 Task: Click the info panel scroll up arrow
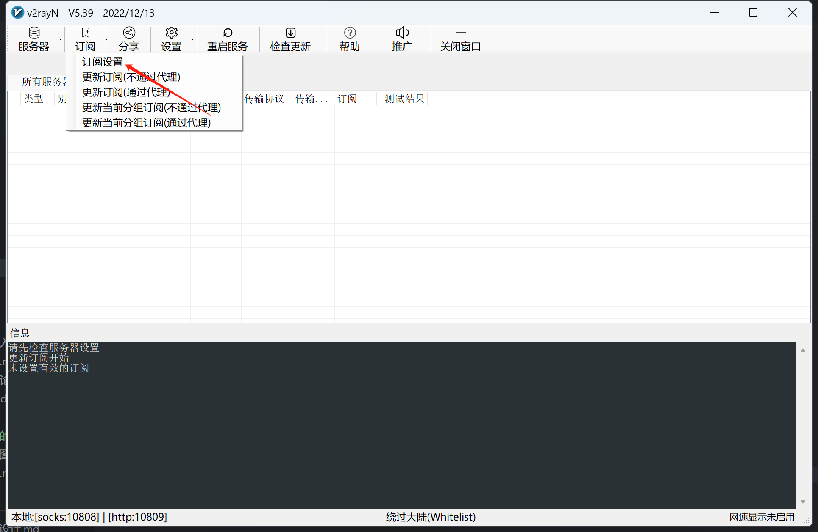(803, 350)
